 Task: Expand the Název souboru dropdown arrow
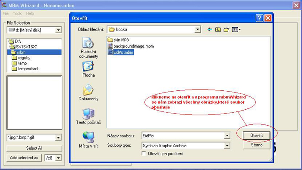(227, 136)
